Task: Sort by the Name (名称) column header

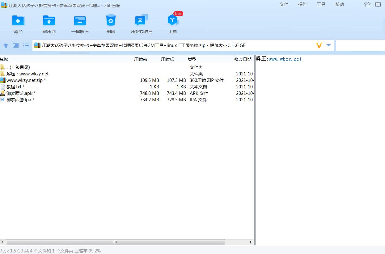Action: tap(4, 59)
